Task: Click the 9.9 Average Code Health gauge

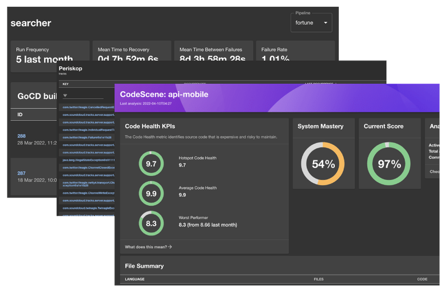Action: [x=151, y=193]
